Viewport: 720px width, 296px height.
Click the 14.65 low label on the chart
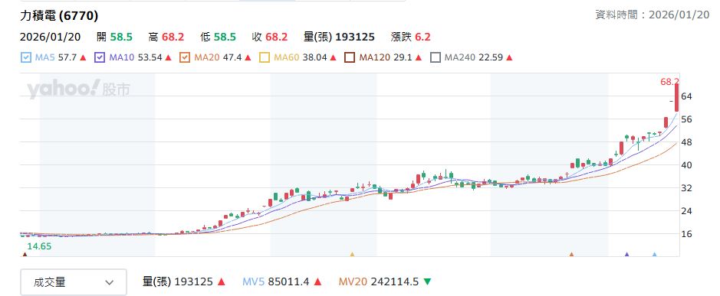click(x=39, y=246)
